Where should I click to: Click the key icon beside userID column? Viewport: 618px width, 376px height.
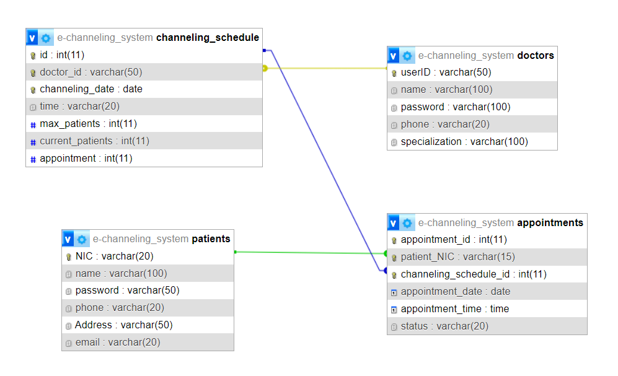(x=394, y=73)
